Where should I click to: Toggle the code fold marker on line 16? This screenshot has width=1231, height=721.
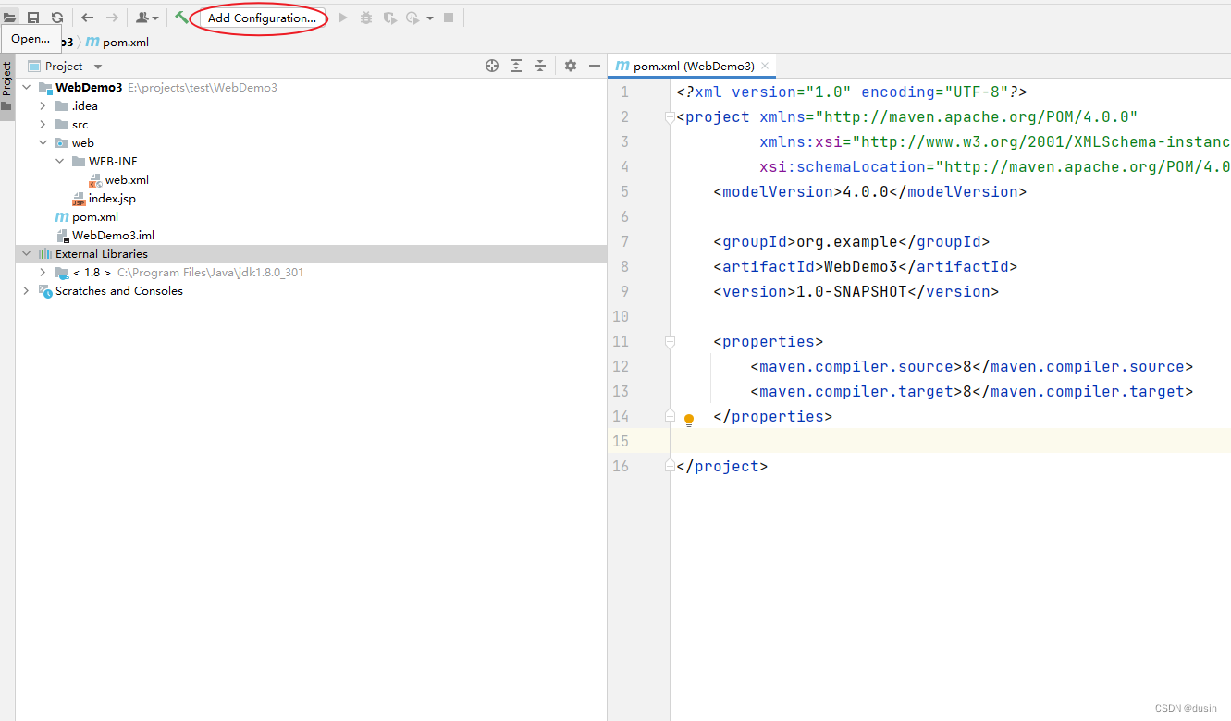tap(669, 466)
